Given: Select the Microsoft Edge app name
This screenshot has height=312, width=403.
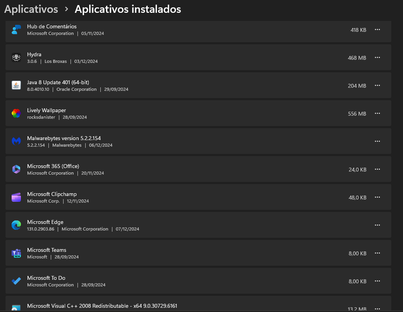Looking at the screenshot, I should click(45, 222).
